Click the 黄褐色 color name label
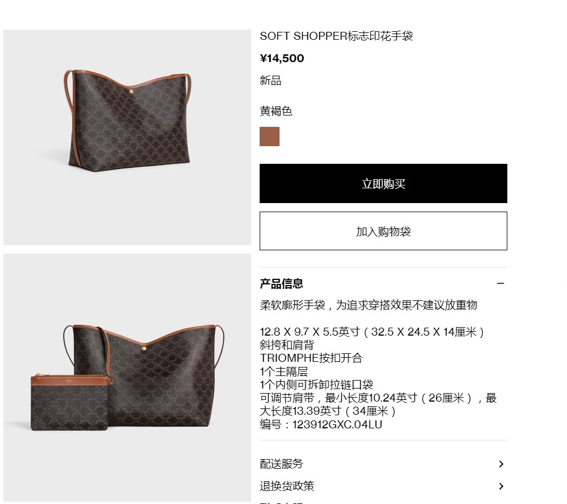The height and width of the screenshot is (504, 567). pyautogui.click(x=276, y=111)
